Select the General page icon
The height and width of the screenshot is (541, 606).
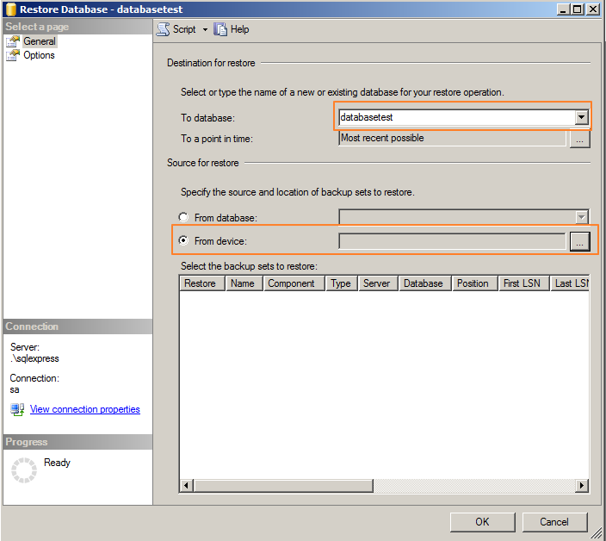click(13, 41)
